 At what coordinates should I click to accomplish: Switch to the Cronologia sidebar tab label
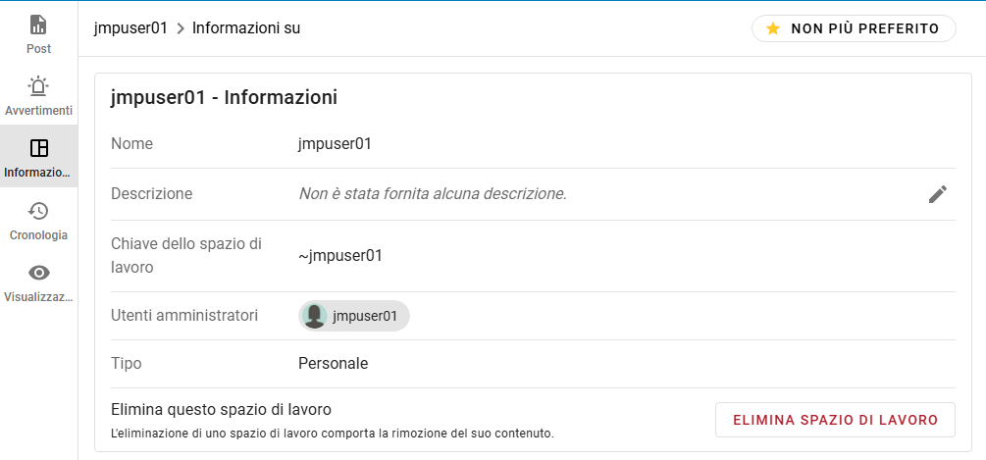38,235
